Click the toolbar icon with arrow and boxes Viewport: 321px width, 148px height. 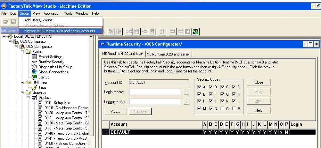pos(144,32)
